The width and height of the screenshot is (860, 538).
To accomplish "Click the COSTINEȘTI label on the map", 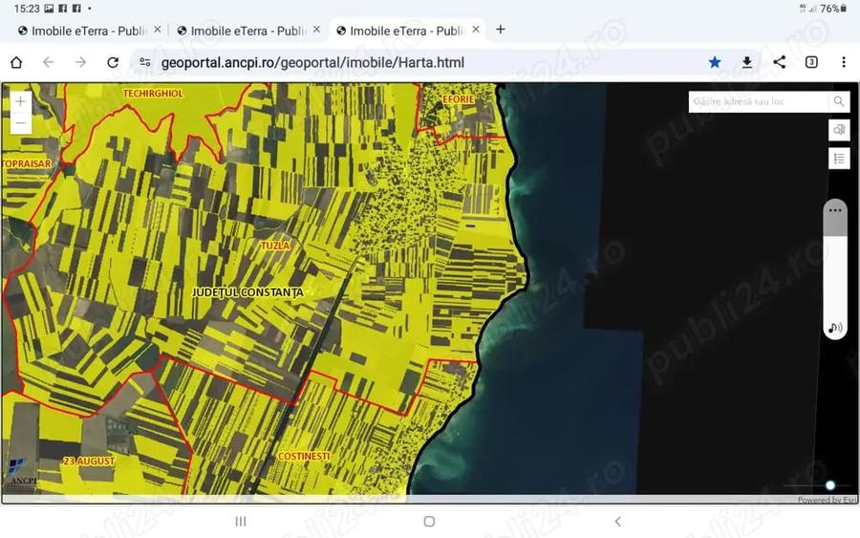I will point(304,456).
